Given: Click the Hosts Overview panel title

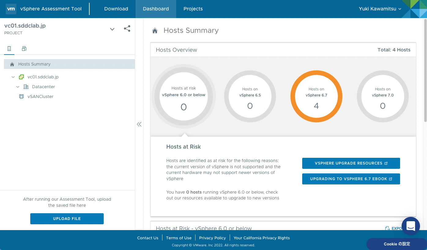Looking at the screenshot, I should 176,50.
